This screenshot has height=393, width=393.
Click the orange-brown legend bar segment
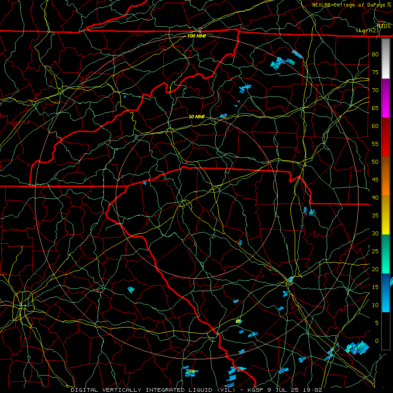tap(386, 176)
